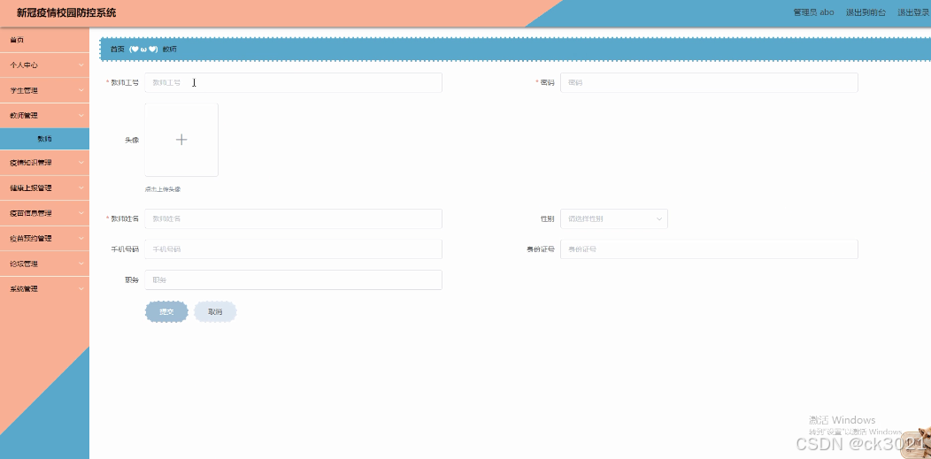
Task: Focus the 教师姓名 input field
Action: pos(293,218)
